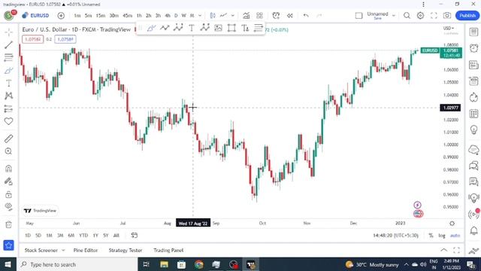Toggle hide all drawings eye icon
The image size is (481, 271).
(8, 207)
